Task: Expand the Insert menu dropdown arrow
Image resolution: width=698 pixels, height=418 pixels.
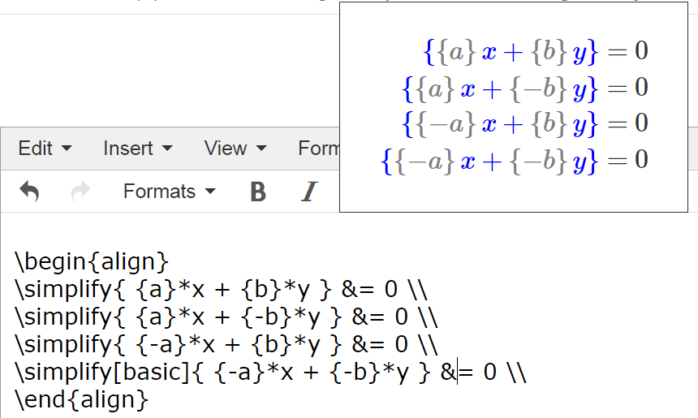Action: (x=167, y=149)
